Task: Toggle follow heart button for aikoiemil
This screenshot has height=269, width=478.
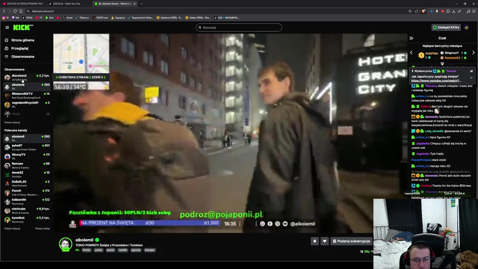Action: (x=325, y=241)
